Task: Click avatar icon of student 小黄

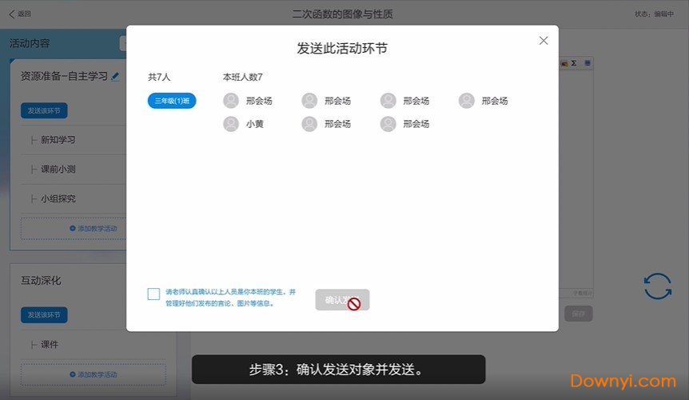Action: [231, 124]
